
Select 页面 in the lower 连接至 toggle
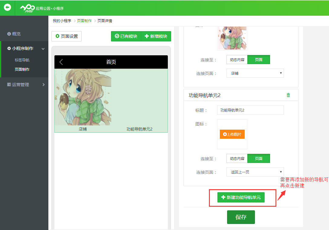(259, 158)
